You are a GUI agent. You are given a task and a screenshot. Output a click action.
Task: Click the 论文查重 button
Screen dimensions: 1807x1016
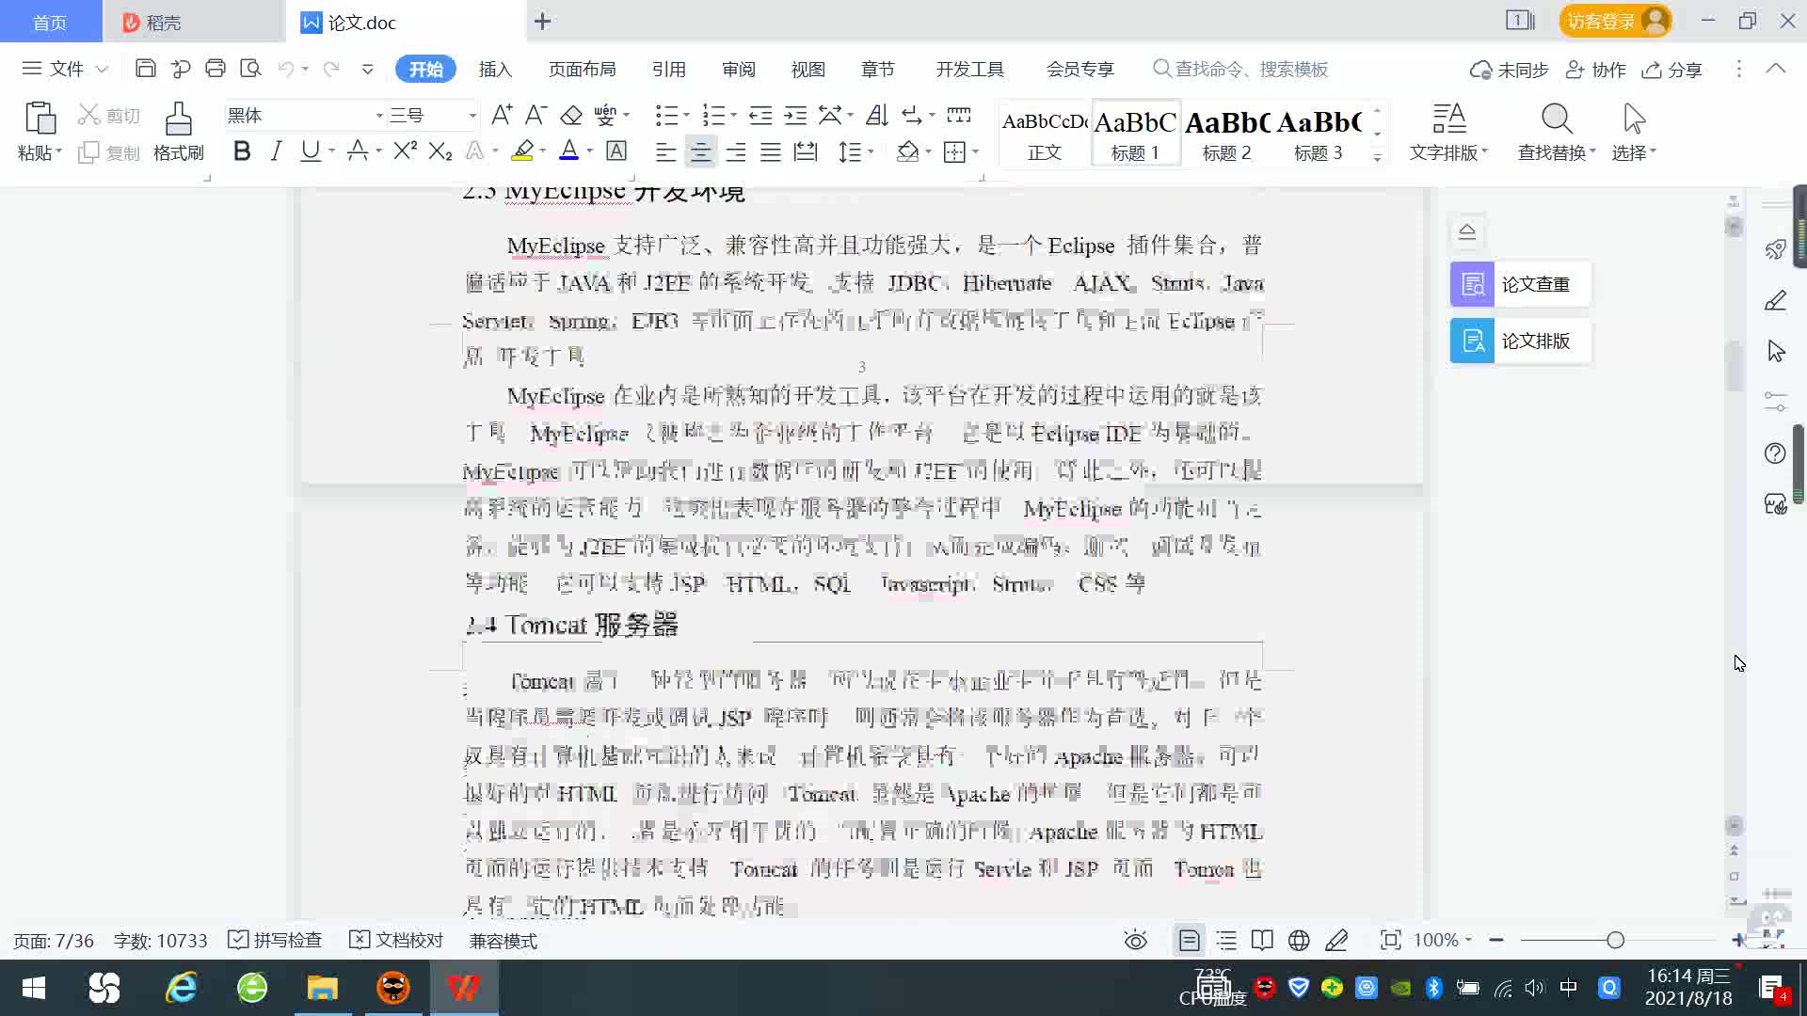pyautogui.click(x=1520, y=284)
